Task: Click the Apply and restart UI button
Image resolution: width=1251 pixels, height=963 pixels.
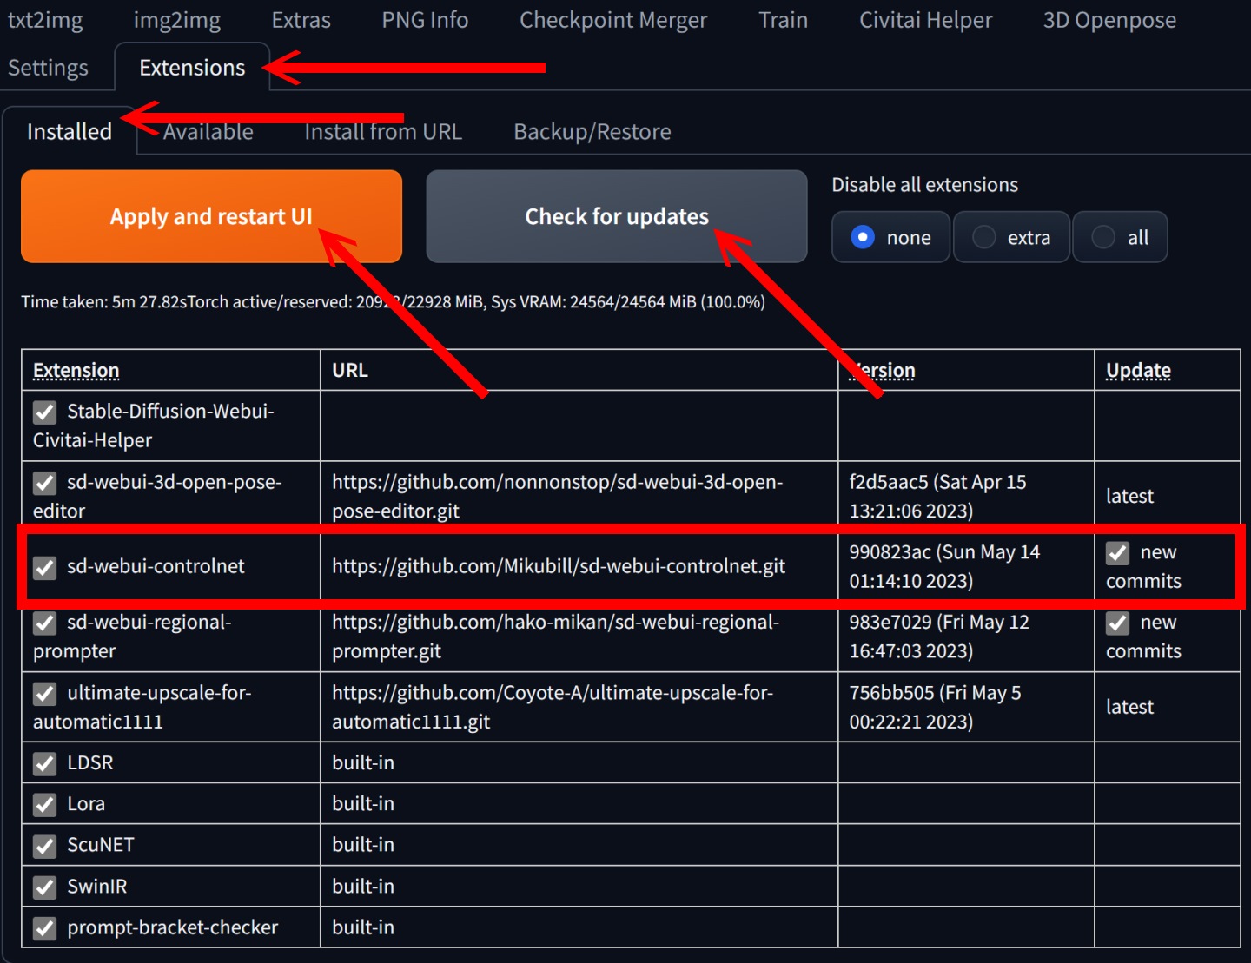Action: click(x=211, y=216)
